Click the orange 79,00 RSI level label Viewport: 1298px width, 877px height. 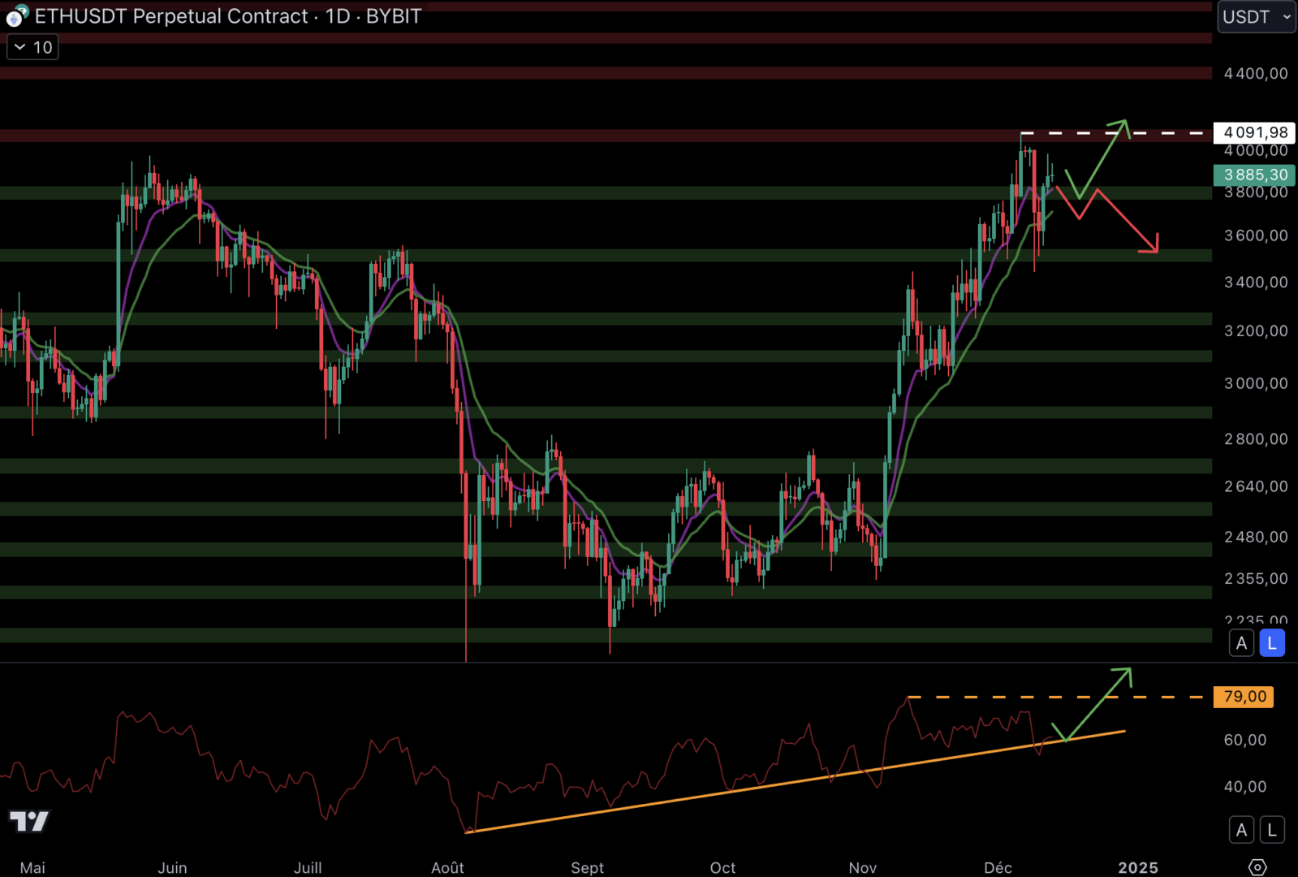[1244, 697]
